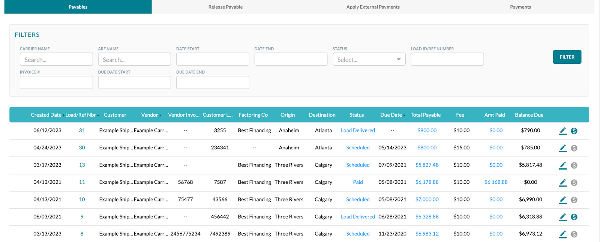Pay the load 31 payable dollar icon
This screenshot has height=242, width=600.
pyautogui.click(x=574, y=131)
